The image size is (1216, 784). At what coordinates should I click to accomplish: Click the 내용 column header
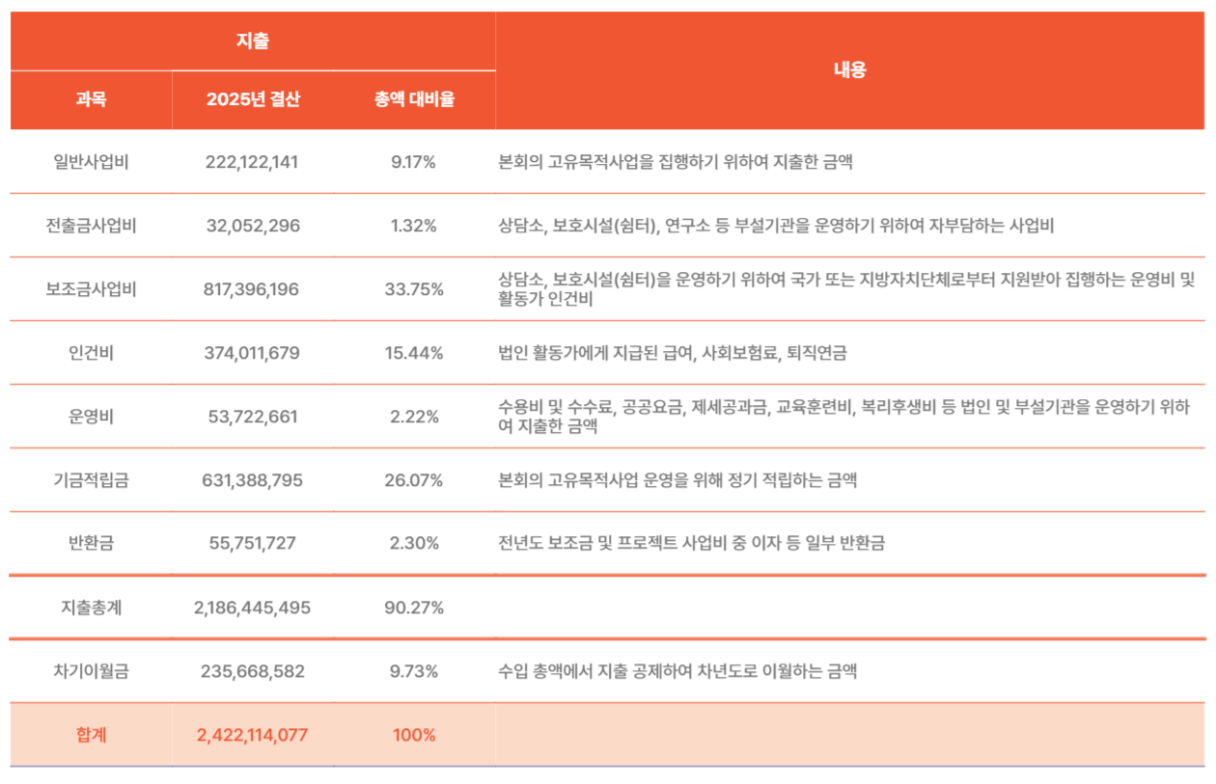click(849, 70)
